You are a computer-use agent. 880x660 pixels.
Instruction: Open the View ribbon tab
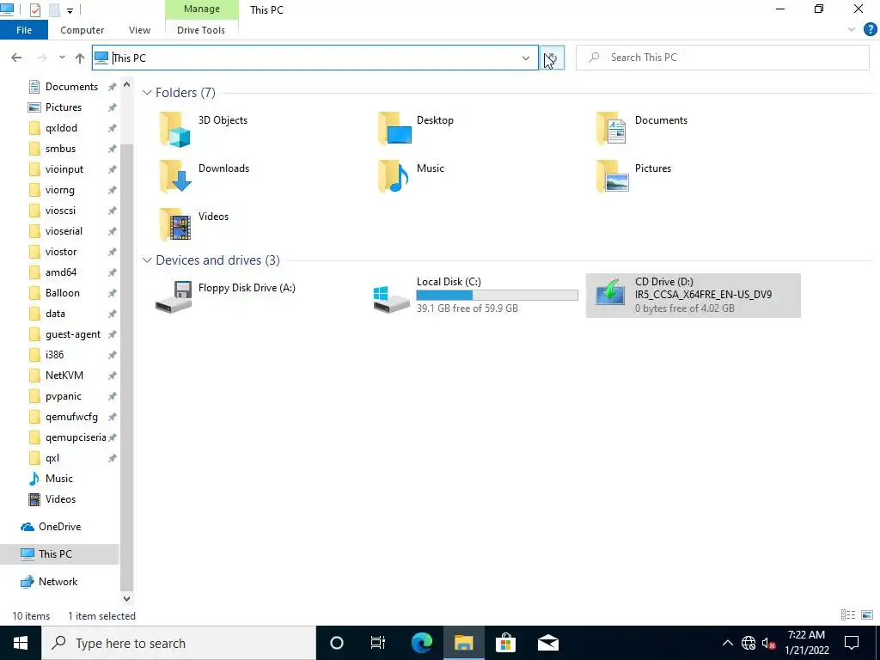139,30
